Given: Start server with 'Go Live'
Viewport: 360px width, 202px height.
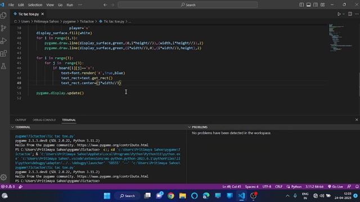Looking at the screenshot, I should click(x=335, y=187).
